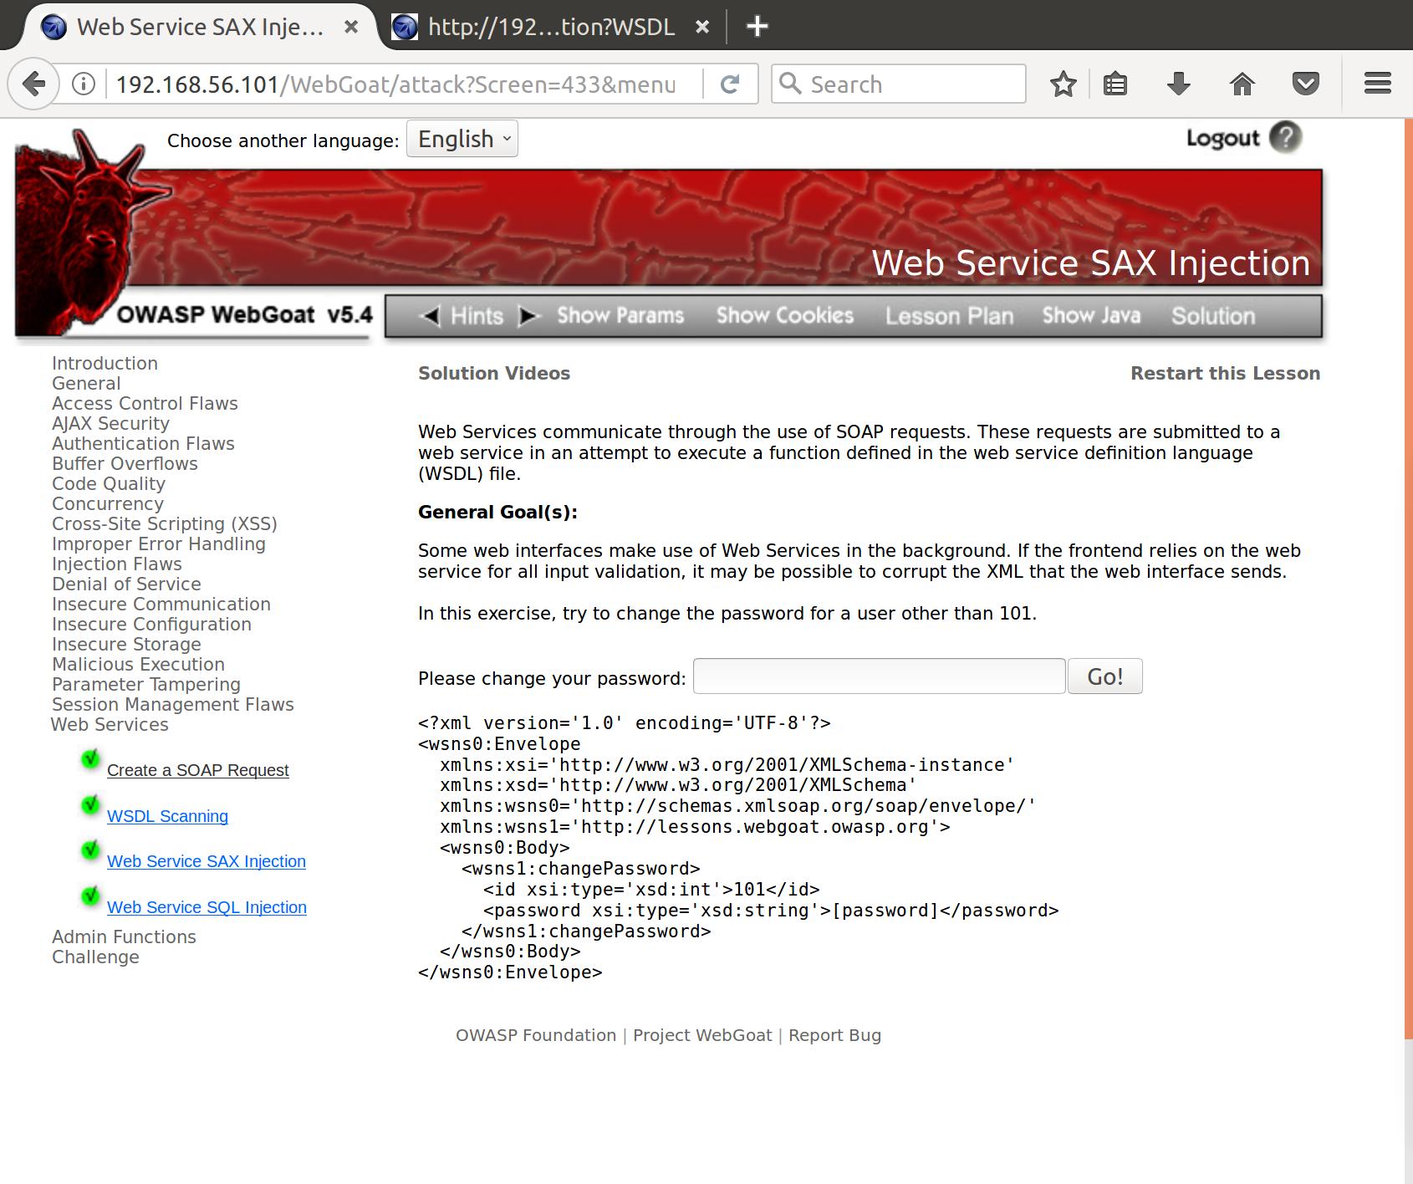Bookmark this page with the star icon
The image size is (1413, 1184).
(1064, 84)
